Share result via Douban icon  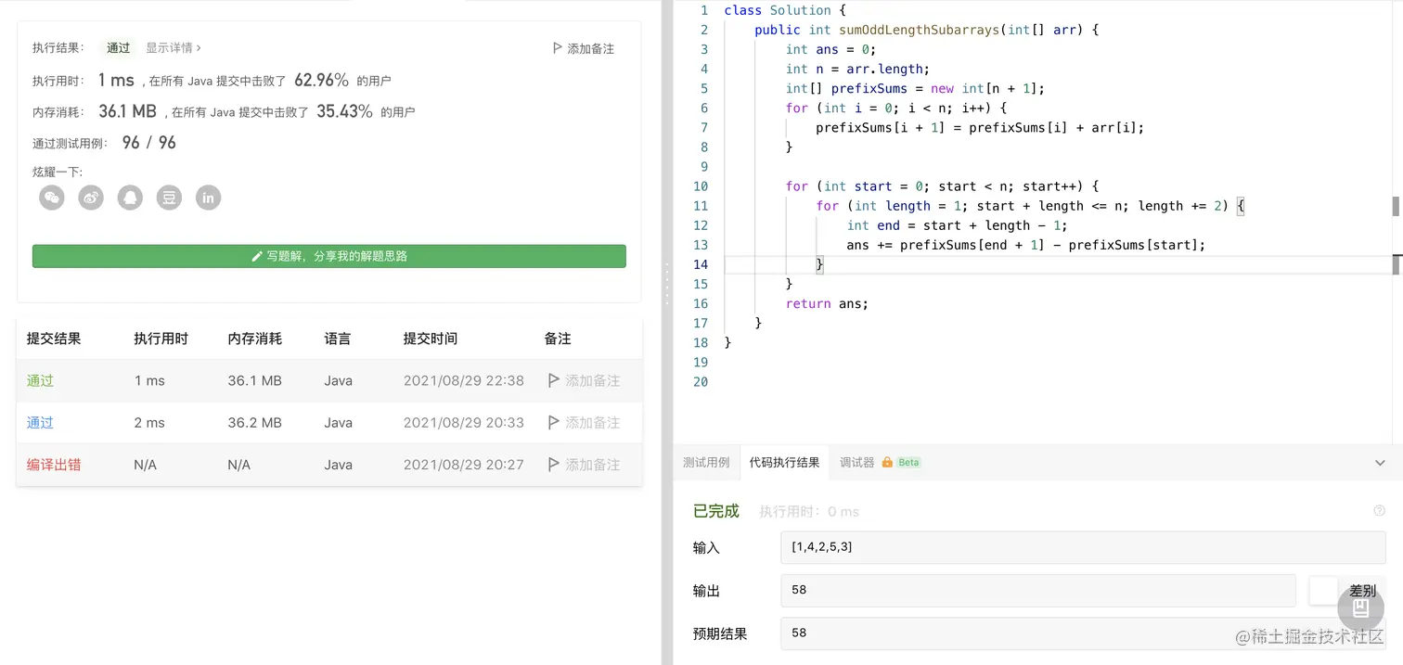(169, 198)
